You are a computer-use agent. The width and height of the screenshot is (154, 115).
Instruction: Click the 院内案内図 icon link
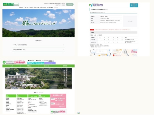tap(38, 61)
